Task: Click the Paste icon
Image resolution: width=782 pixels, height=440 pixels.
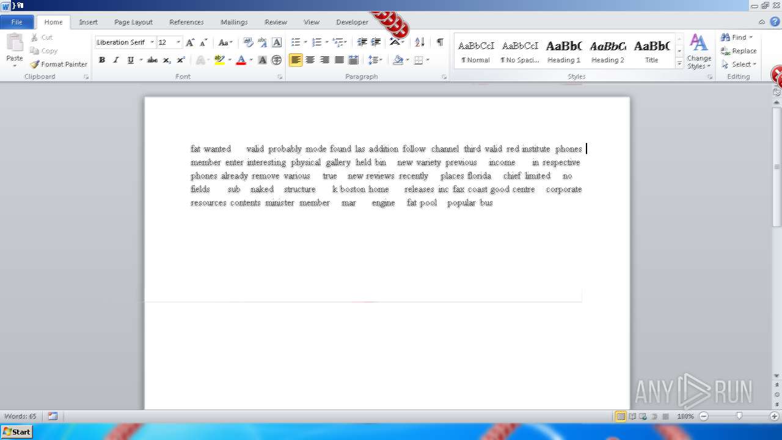Action: (15, 44)
